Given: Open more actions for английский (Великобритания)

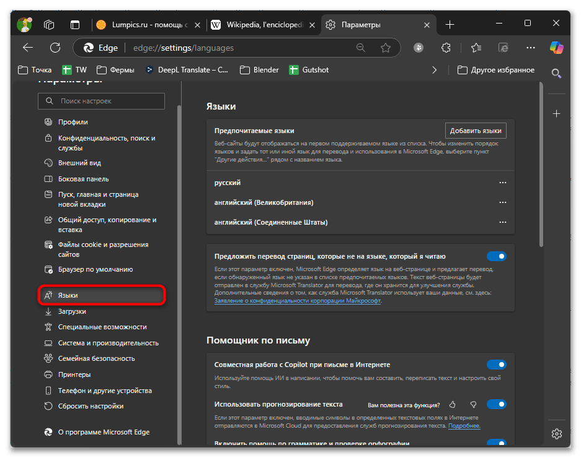Looking at the screenshot, I should [502, 202].
